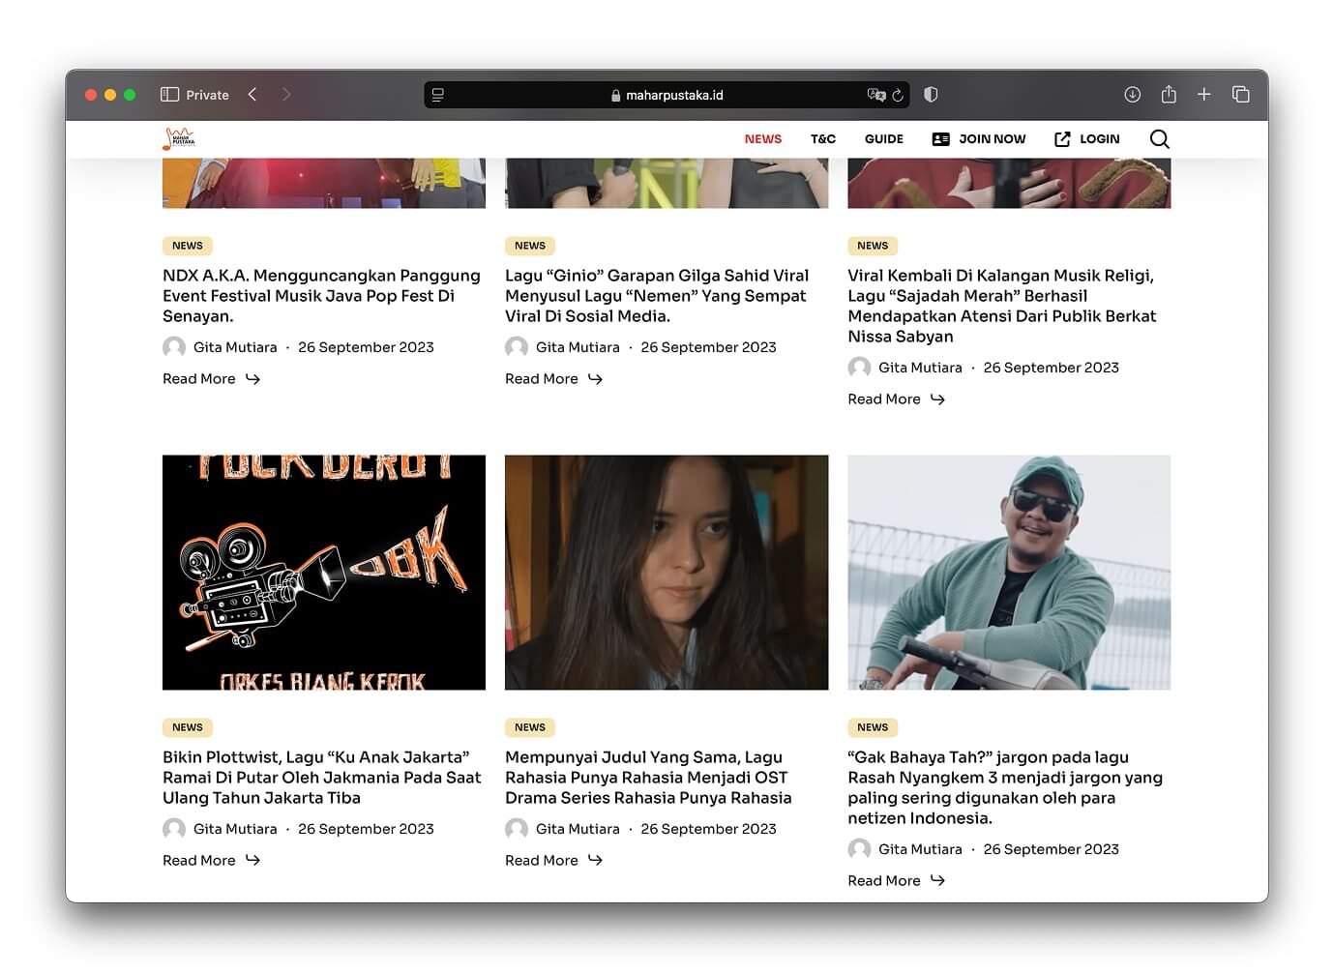Click the LOGIN link

[x=1087, y=139]
